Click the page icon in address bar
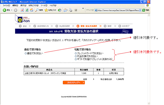Screen dimensions: 164x105 (96, 10)
